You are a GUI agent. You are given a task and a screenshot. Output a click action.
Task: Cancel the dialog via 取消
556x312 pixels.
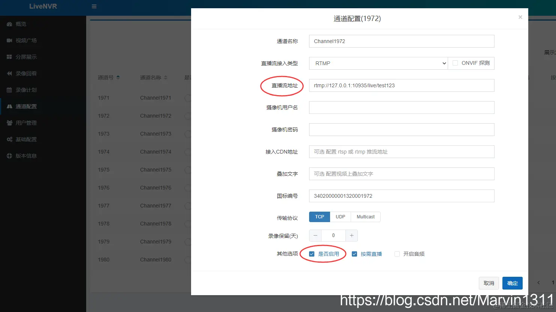click(x=489, y=283)
